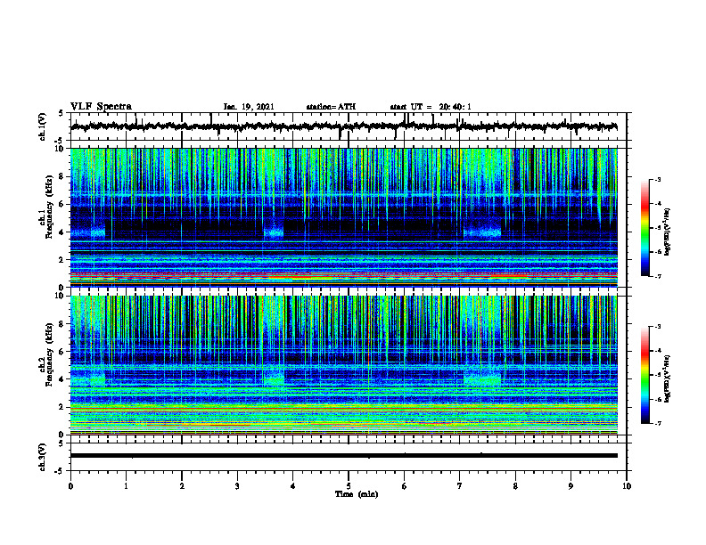Viewport: 706px width, 545px height.
Task: Click the "-3" tick on ch.2 colorbar
Action: 658,327
